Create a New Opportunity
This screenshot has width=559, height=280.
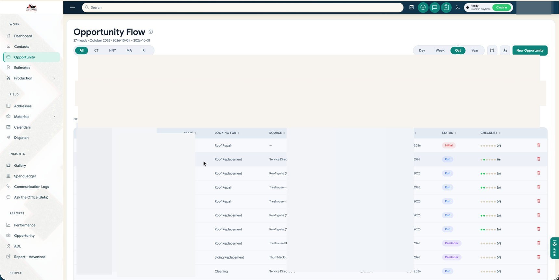530,50
